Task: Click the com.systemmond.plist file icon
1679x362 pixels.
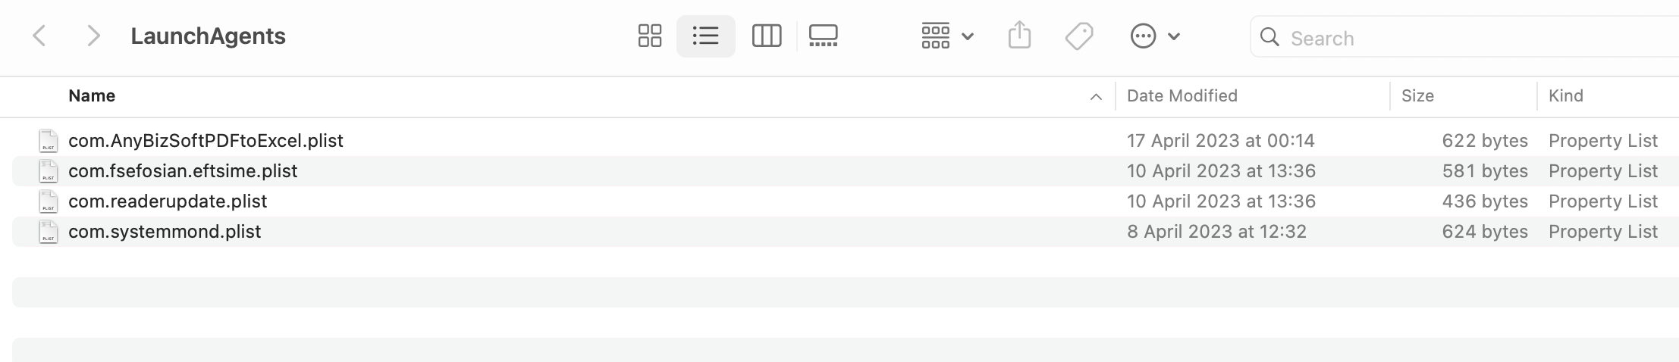Action: (49, 232)
